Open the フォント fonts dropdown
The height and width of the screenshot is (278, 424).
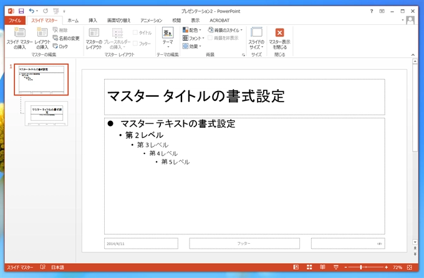(193, 38)
